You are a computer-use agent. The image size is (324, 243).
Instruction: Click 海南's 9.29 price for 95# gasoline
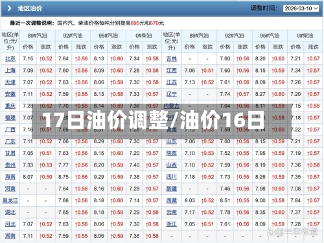99,177
